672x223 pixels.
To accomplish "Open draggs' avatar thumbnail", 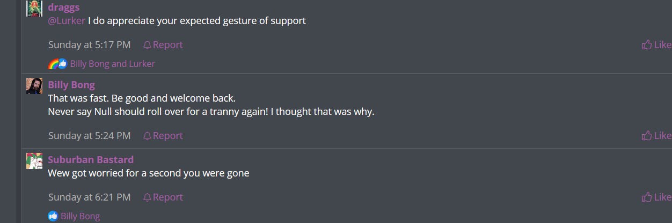I will 34,9.
